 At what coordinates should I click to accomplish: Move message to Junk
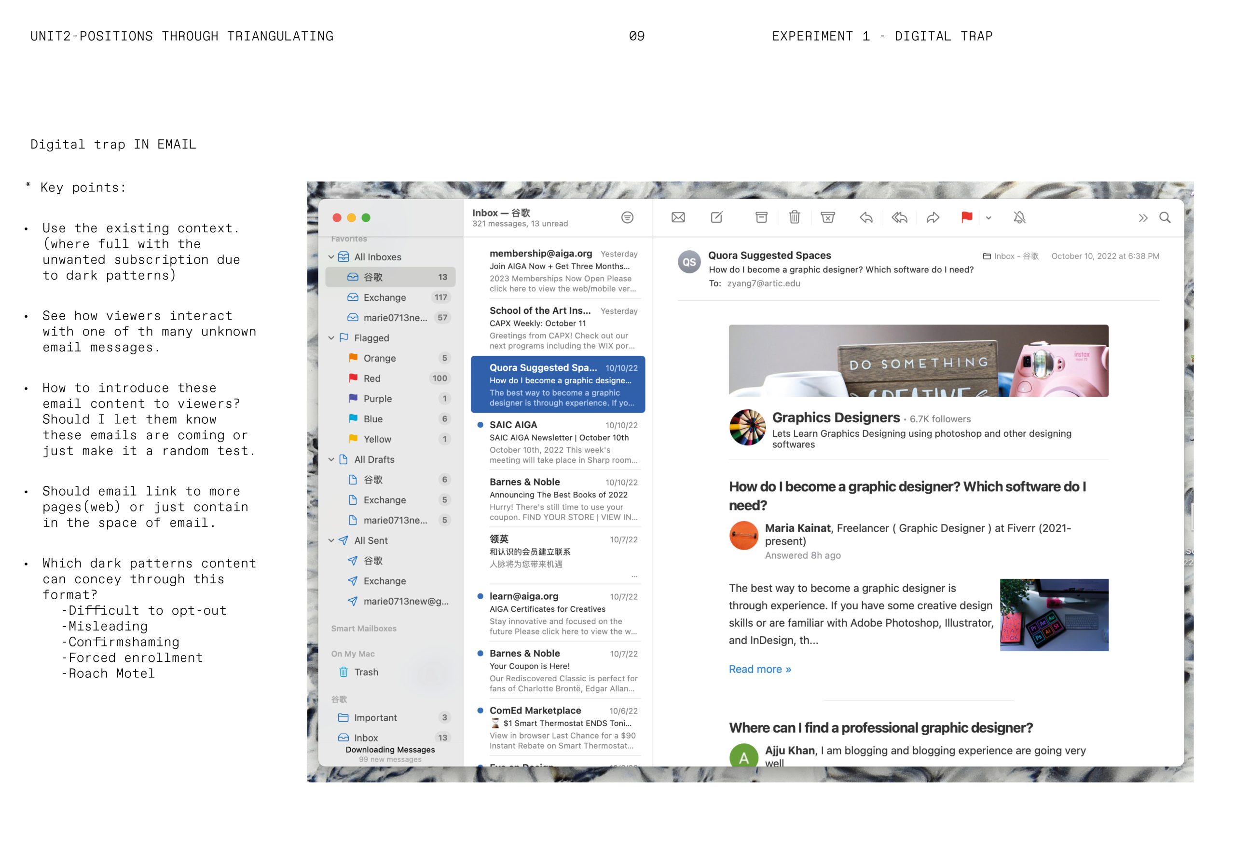828,218
